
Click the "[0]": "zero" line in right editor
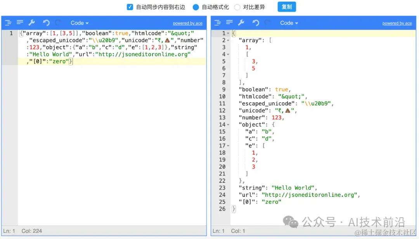(260, 202)
